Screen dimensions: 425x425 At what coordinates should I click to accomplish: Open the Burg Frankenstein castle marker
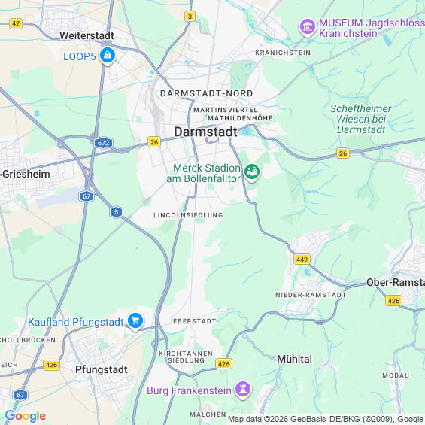pyautogui.click(x=243, y=390)
